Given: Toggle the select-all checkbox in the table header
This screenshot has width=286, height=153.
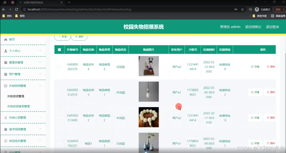Looking at the screenshot, I should pyautogui.click(x=59, y=49).
